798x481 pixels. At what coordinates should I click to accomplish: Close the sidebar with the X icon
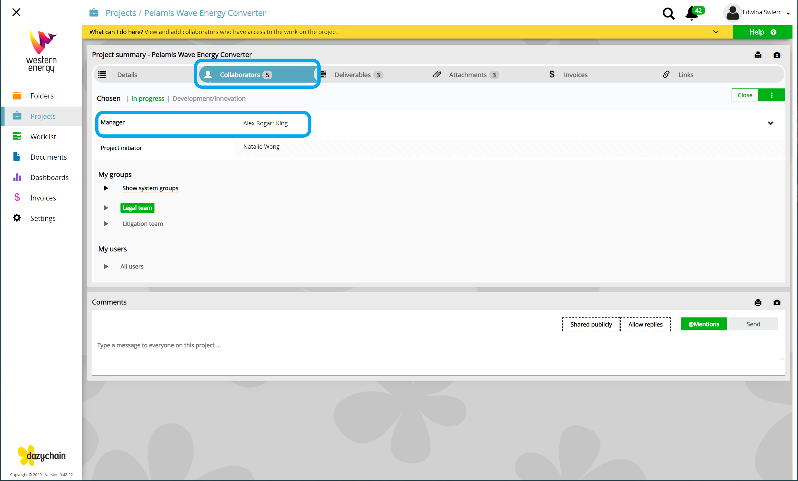click(16, 12)
